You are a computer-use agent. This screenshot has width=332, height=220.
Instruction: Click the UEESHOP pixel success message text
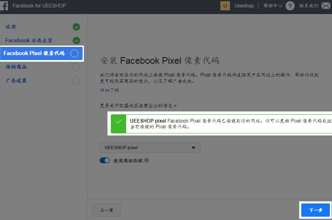point(230,123)
